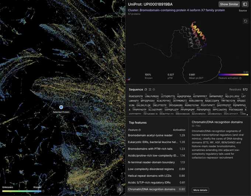
Task: Click sequence segment SNPNKPKRQT
Action: pos(216,97)
